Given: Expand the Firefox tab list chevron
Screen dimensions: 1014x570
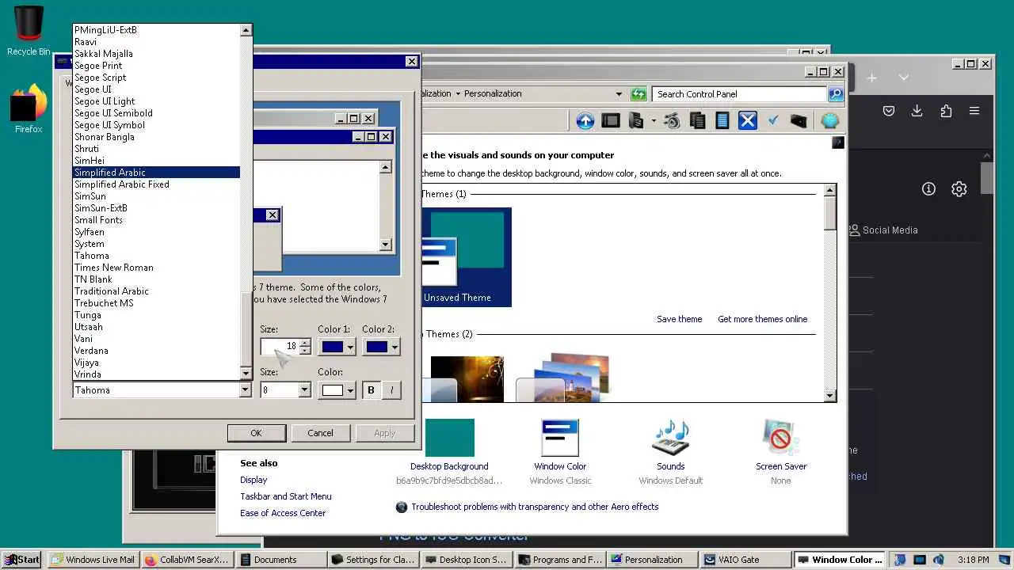Looking at the screenshot, I should coord(904,78).
